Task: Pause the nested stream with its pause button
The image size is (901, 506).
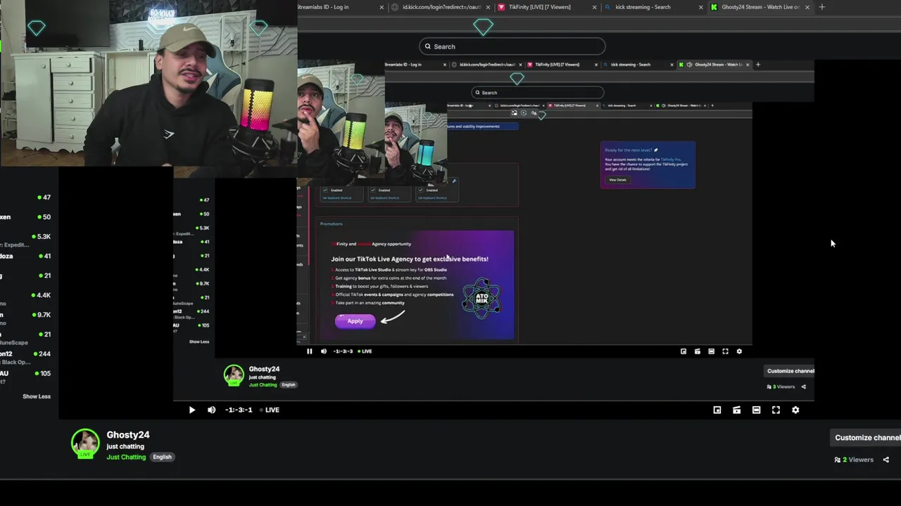Action: pos(309,351)
